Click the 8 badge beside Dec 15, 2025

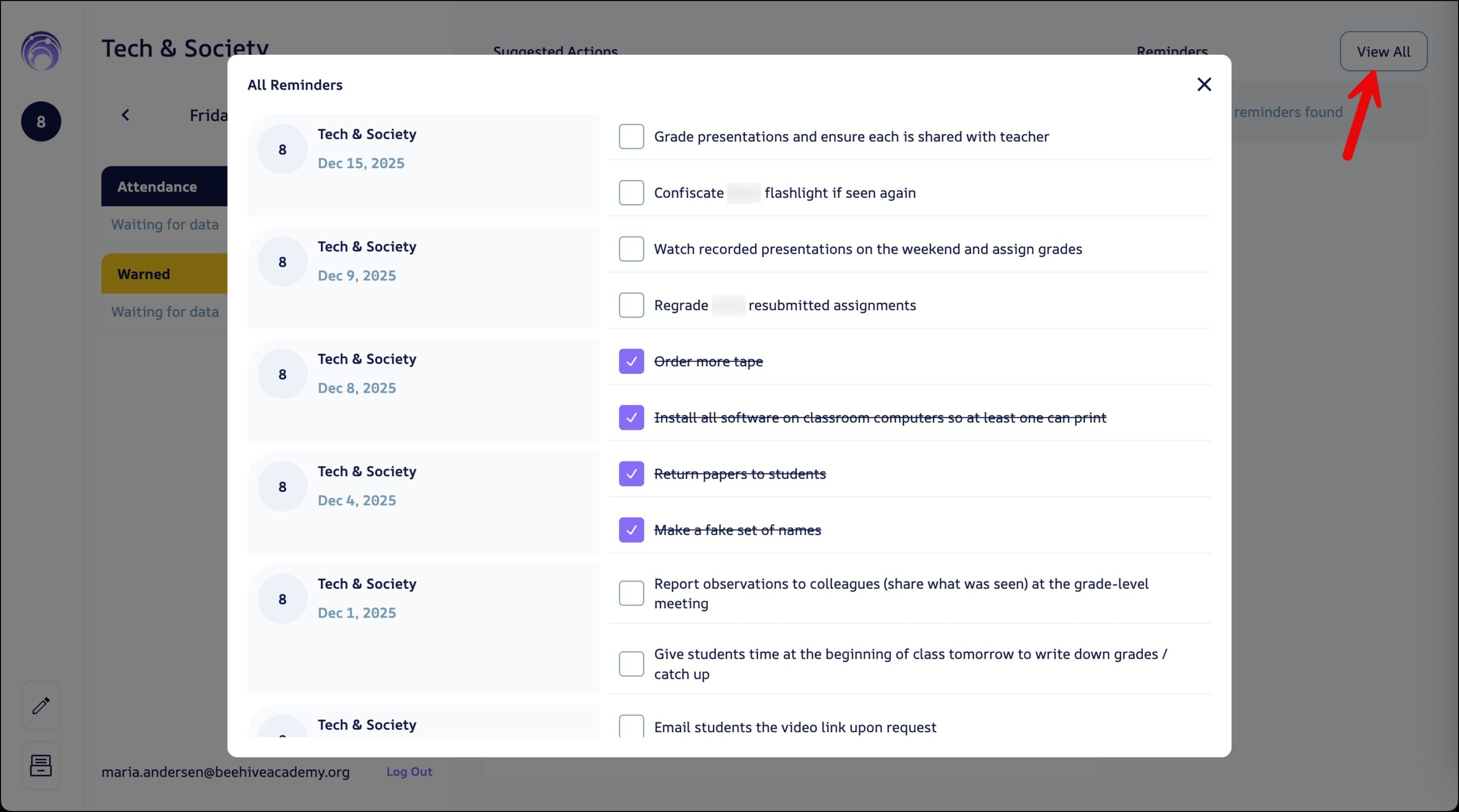[x=282, y=149]
